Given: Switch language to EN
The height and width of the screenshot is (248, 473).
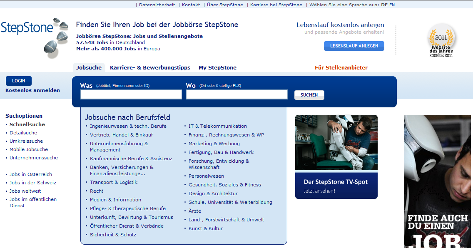Looking at the screenshot, I should pos(392,5).
